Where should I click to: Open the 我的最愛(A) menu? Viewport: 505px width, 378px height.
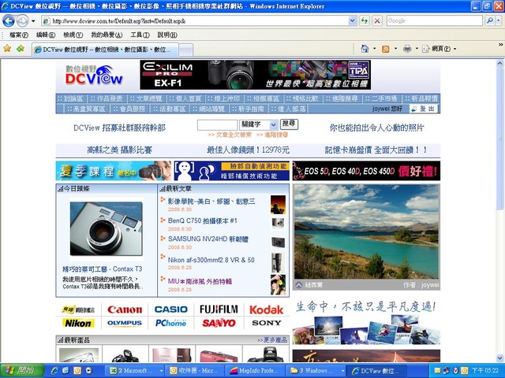coord(107,35)
